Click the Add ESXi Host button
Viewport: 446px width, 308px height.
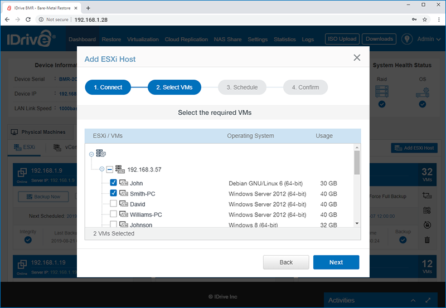click(414, 148)
